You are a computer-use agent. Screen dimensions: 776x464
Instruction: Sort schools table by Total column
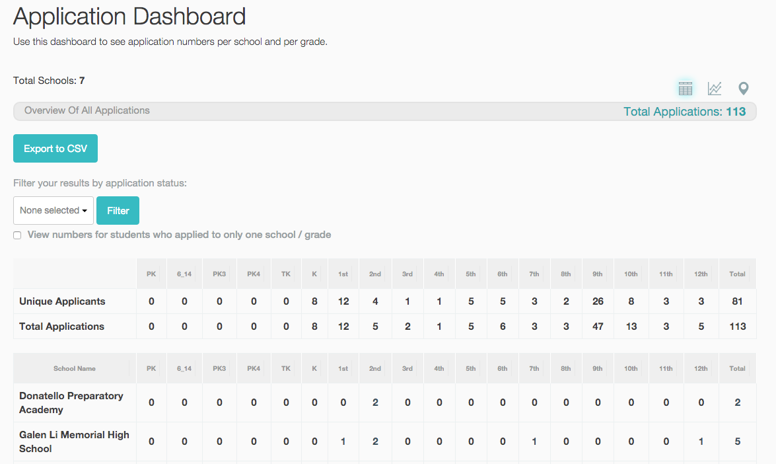(737, 368)
